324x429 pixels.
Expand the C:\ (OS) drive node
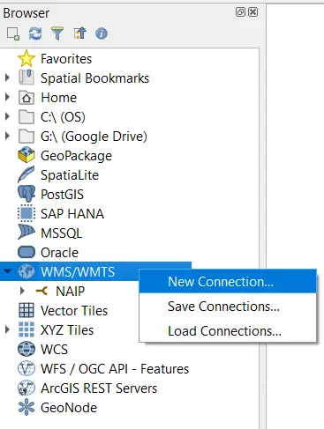pos(8,116)
